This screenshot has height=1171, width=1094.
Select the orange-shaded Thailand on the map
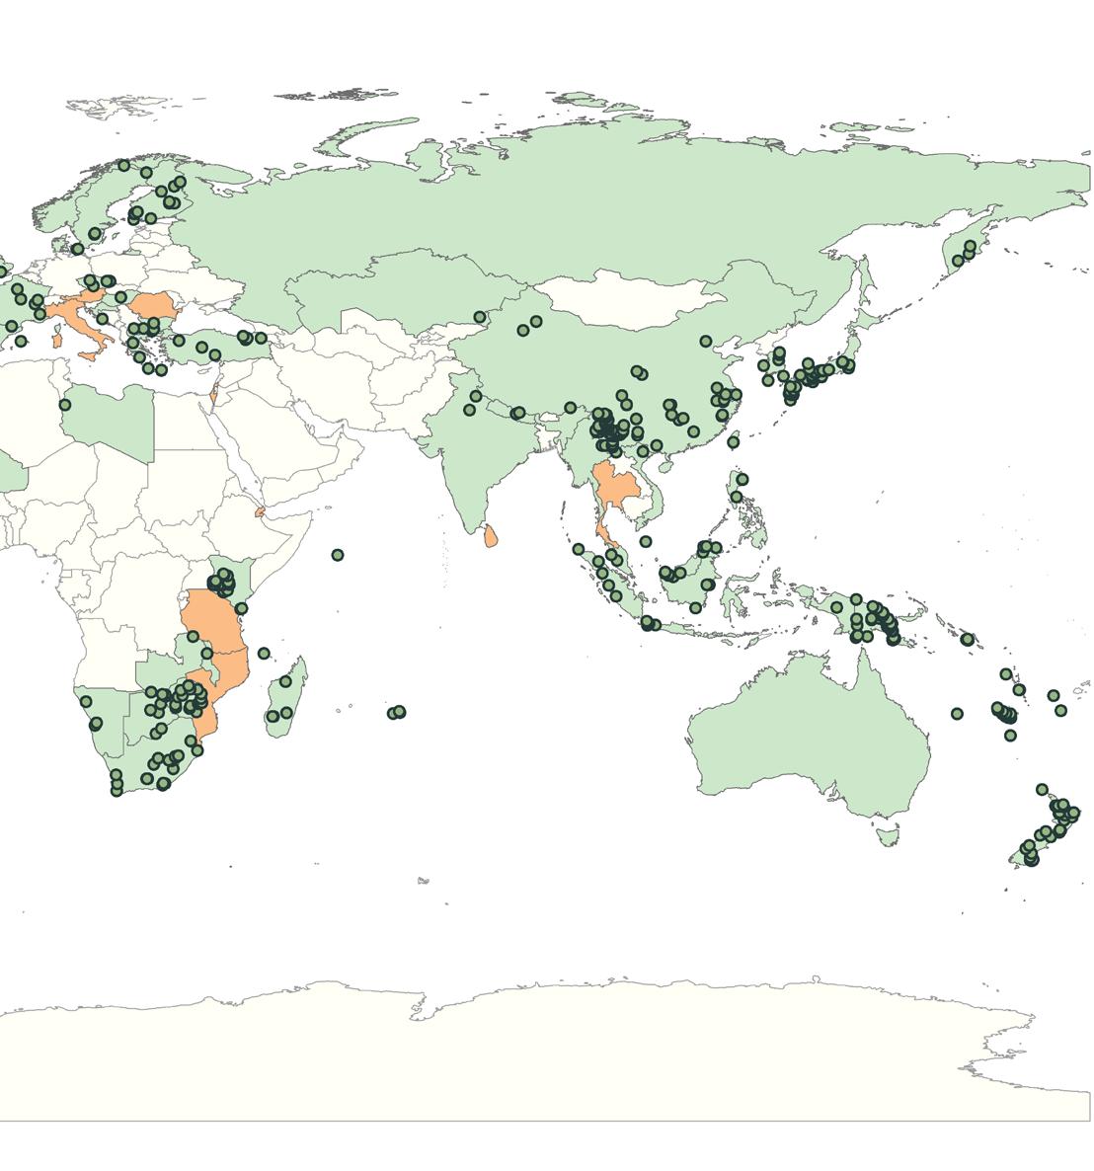point(616,486)
